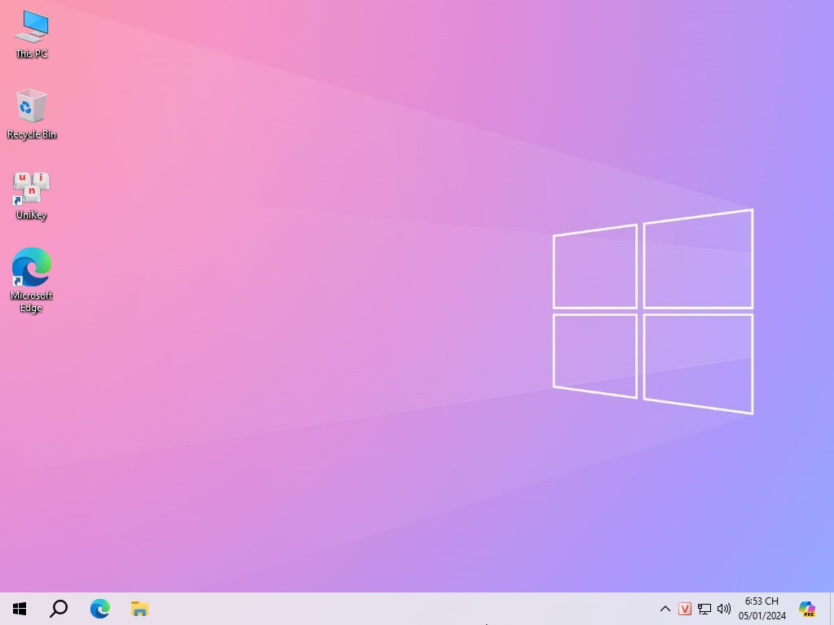The width and height of the screenshot is (834, 625).
Task: Open the Windows Start menu
Action: 20,609
